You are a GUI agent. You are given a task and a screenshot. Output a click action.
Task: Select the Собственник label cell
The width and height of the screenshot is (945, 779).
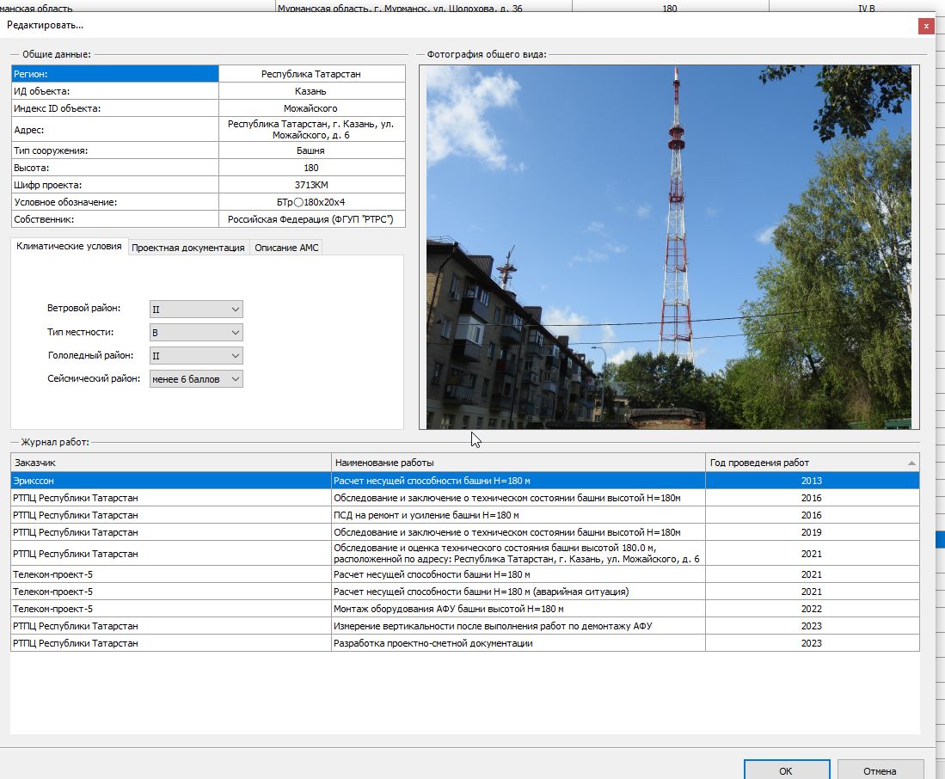114,219
